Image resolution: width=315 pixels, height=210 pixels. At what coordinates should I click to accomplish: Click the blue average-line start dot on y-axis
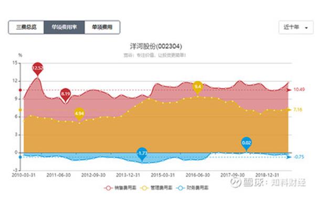point(20,157)
